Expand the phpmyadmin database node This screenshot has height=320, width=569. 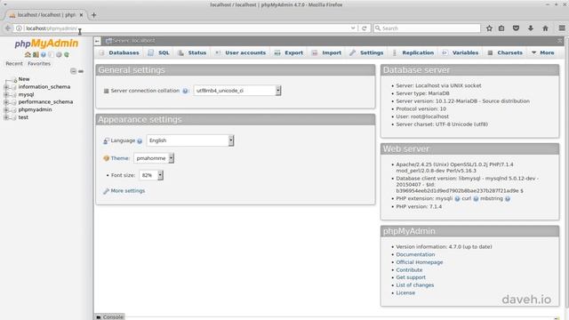point(6,110)
